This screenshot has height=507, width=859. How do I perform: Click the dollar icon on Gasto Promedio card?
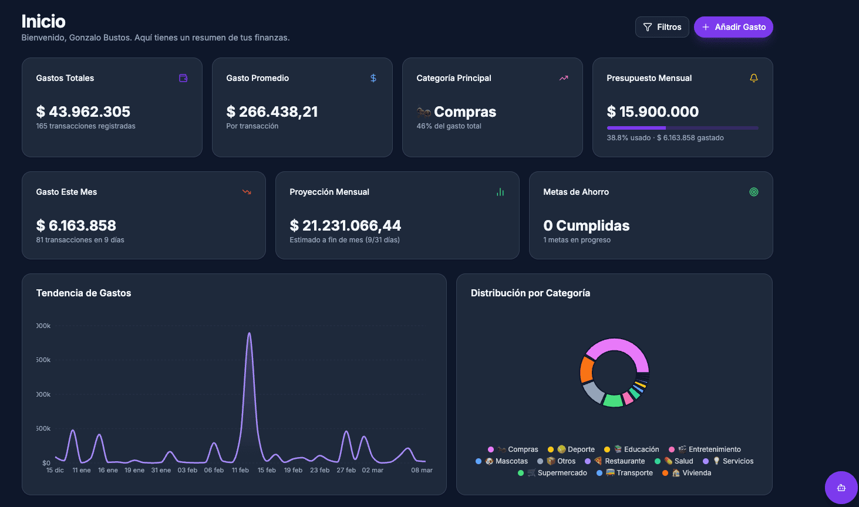point(373,77)
